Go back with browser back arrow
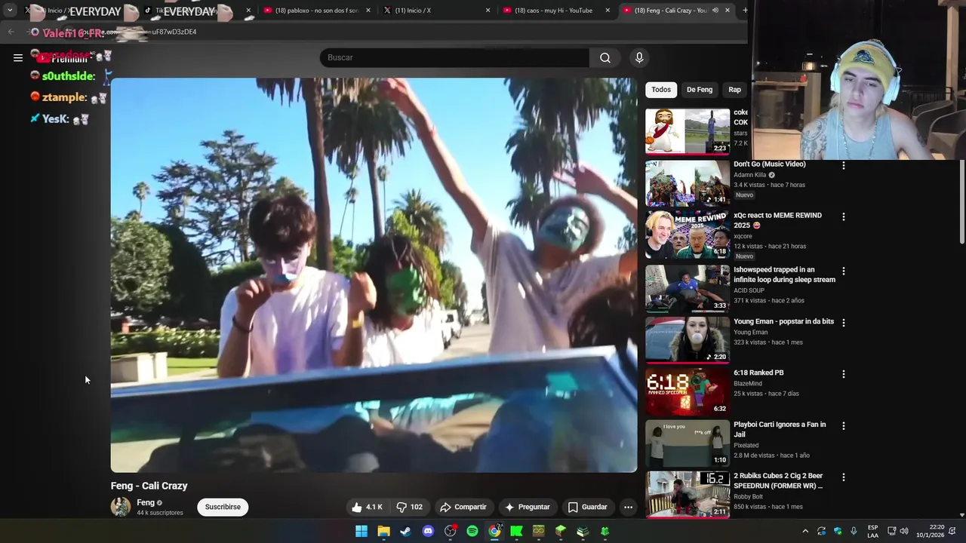This screenshot has height=543, width=966. pyautogui.click(x=11, y=32)
